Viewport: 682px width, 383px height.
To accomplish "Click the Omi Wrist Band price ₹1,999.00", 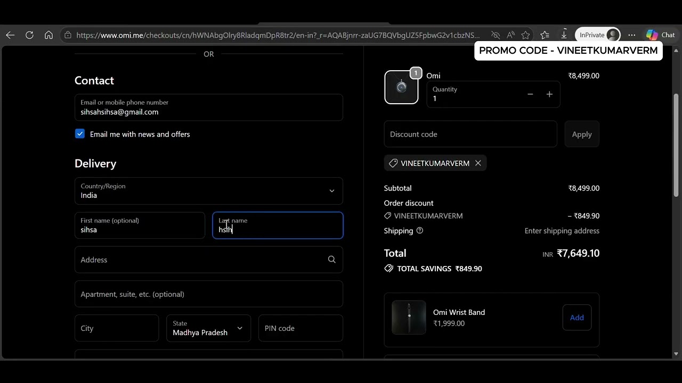I will [x=449, y=323].
